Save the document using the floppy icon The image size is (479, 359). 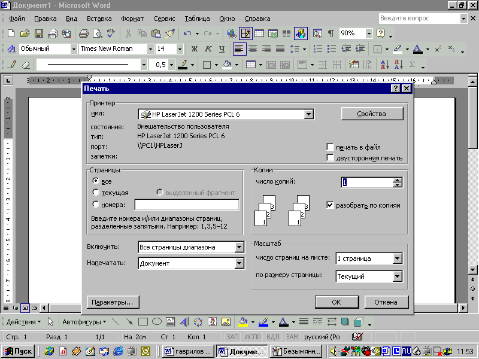[x=39, y=34]
